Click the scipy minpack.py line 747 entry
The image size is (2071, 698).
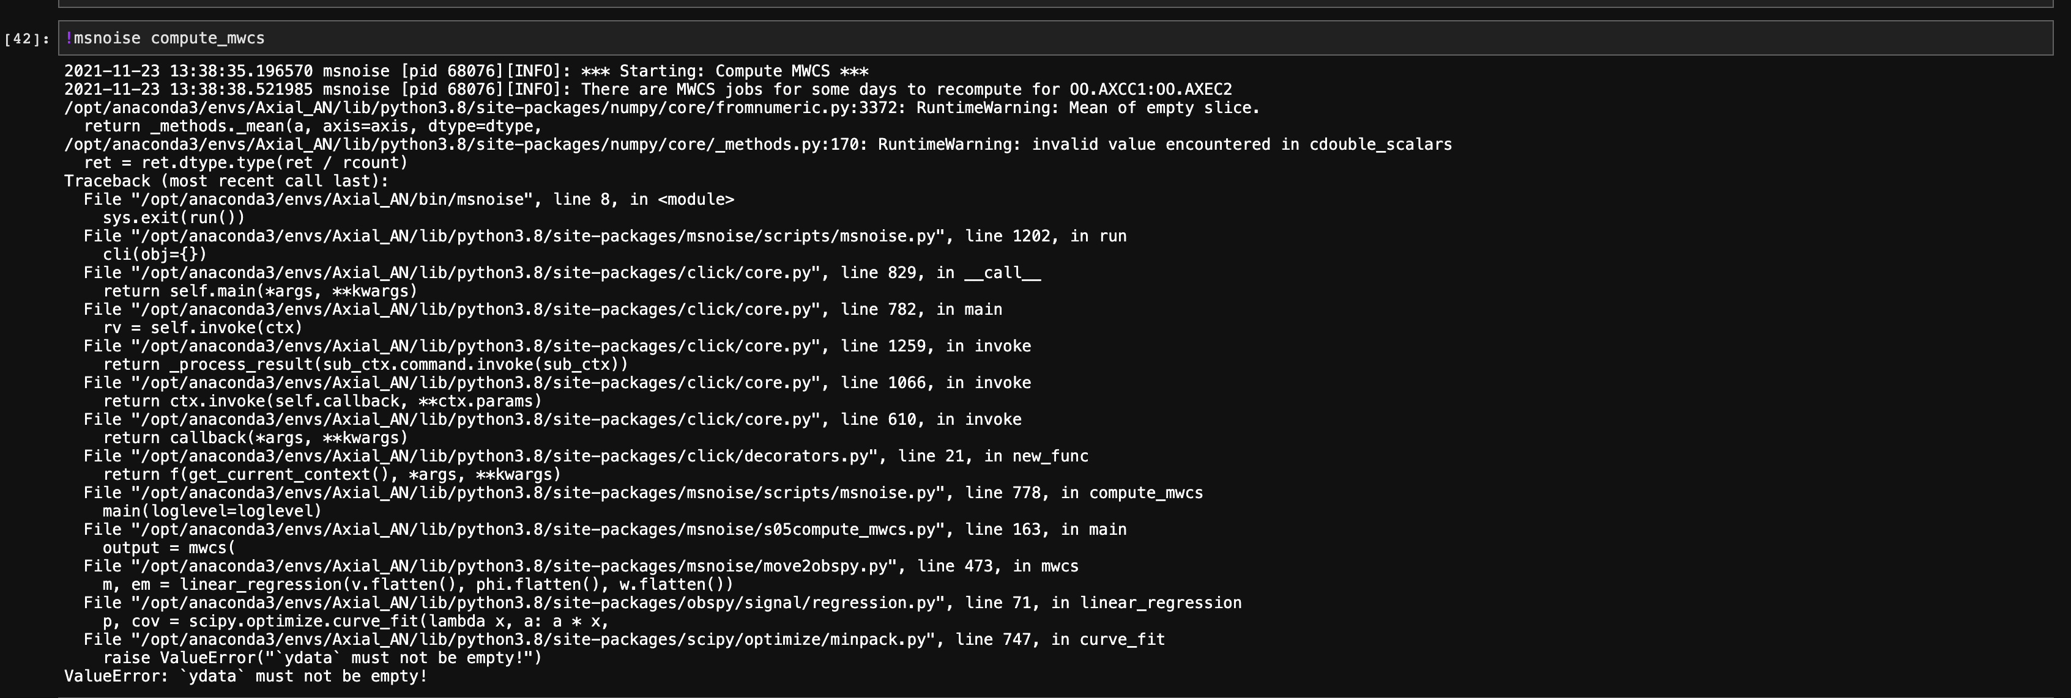(x=624, y=640)
